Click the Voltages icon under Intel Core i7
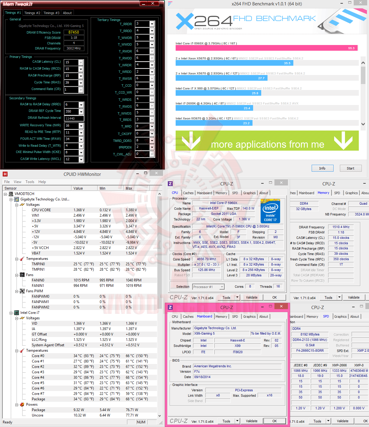 pos(22,318)
